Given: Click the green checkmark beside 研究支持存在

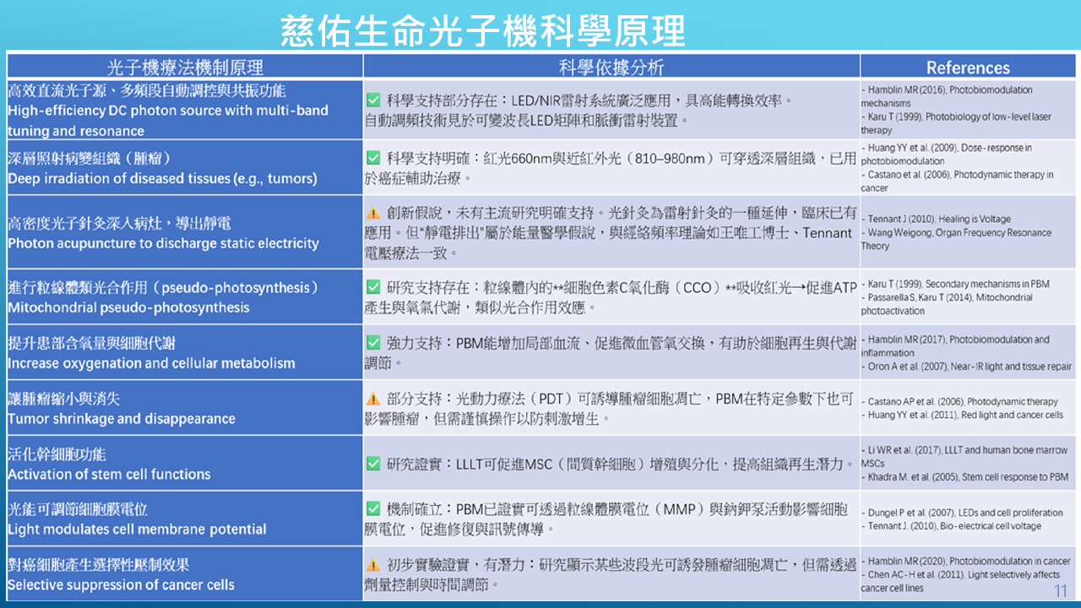Looking at the screenshot, I should pos(373,289).
